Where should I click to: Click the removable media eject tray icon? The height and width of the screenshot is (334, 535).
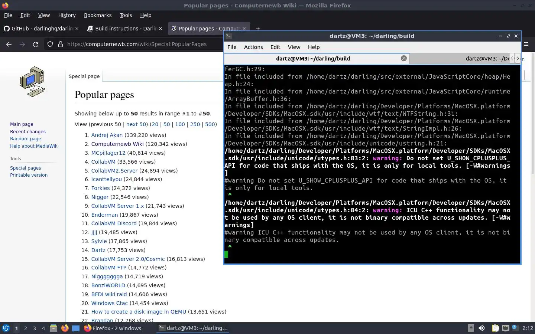(x=471, y=328)
